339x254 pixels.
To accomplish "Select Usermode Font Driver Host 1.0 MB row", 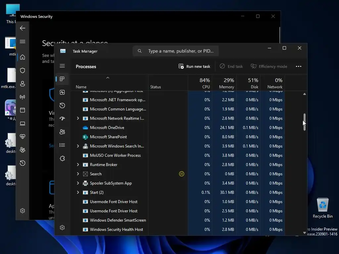I will (x=178, y=202).
